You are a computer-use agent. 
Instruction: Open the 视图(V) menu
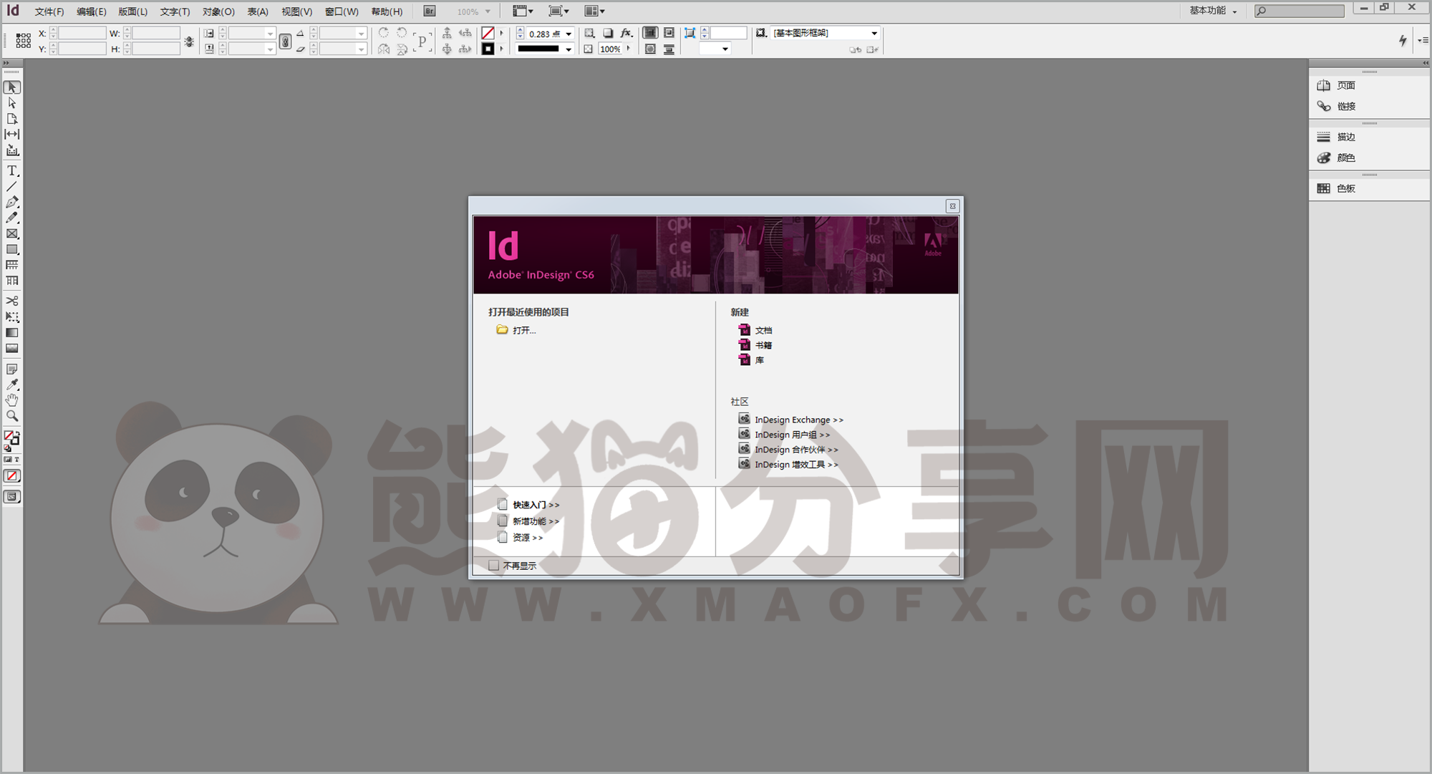pos(296,11)
